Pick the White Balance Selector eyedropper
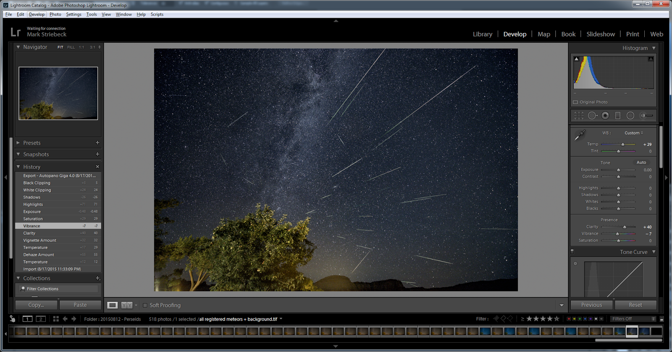Viewport: 672px width, 352px height. (x=580, y=135)
